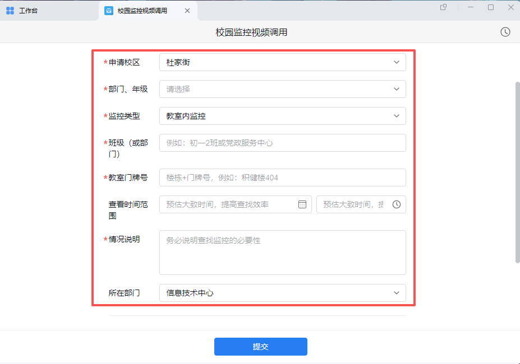
Task: Select the 校园监控视频调用 tab
Action: [142, 11]
